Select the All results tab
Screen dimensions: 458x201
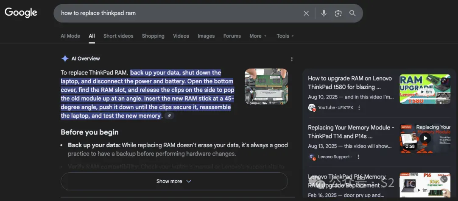pos(92,36)
